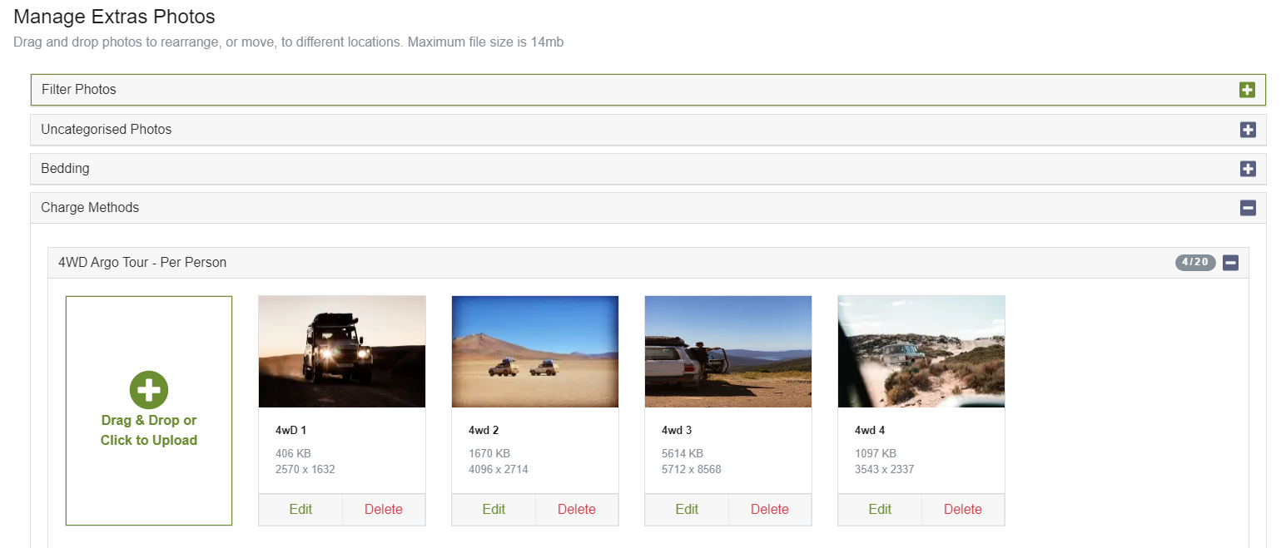Click the 5614 KB file size text

[x=683, y=454]
